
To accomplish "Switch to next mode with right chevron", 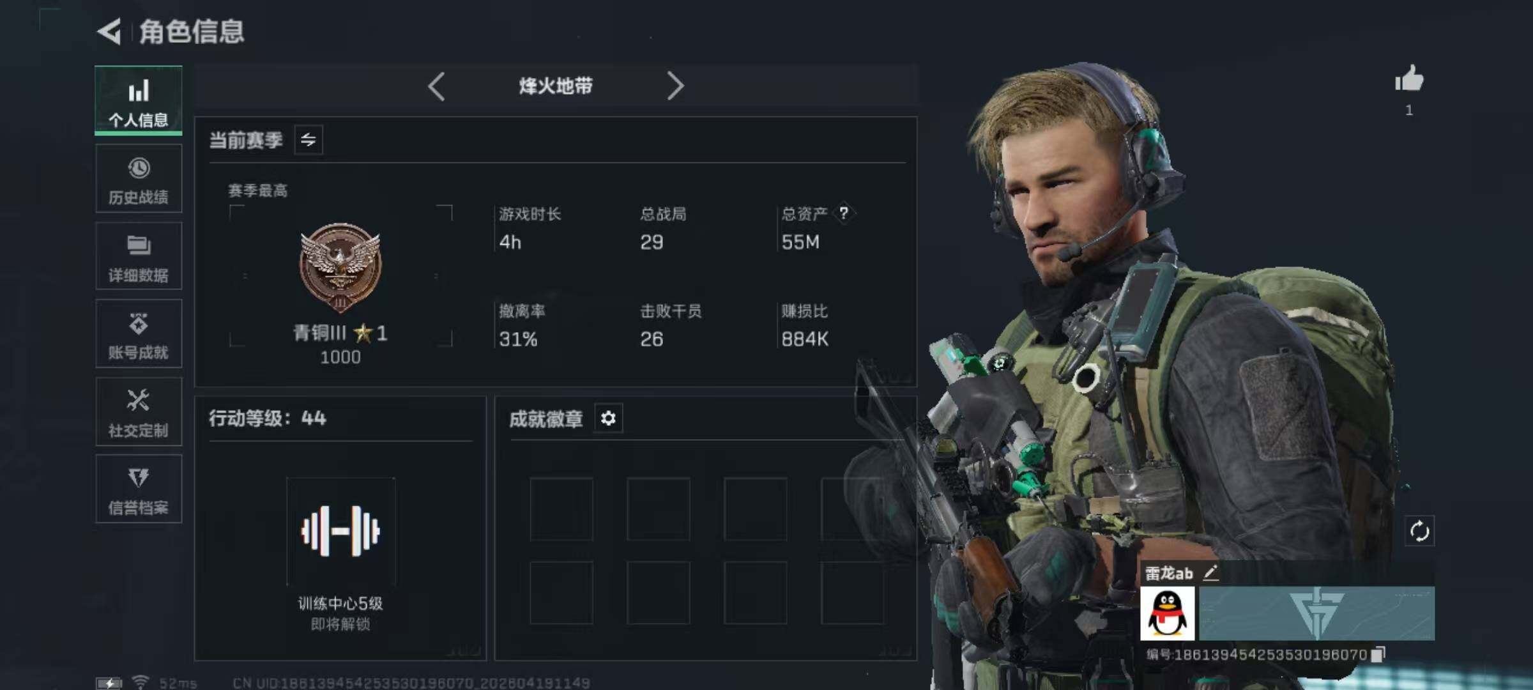I will (675, 86).
